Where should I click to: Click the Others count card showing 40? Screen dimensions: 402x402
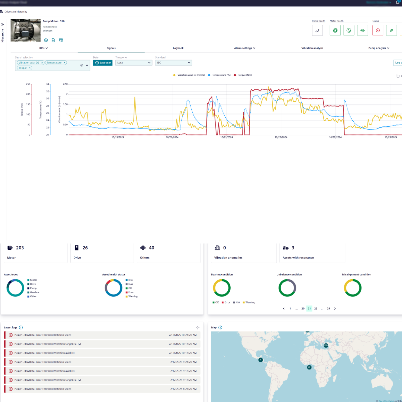169,253
